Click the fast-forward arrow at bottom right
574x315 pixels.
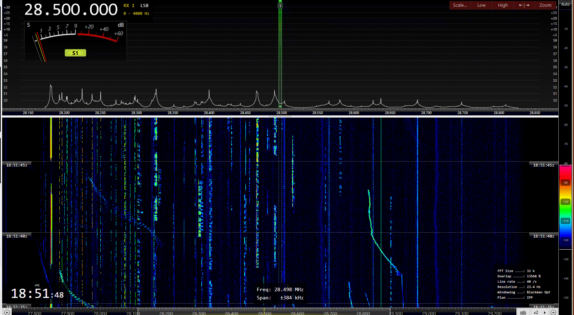pyautogui.click(x=553, y=312)
